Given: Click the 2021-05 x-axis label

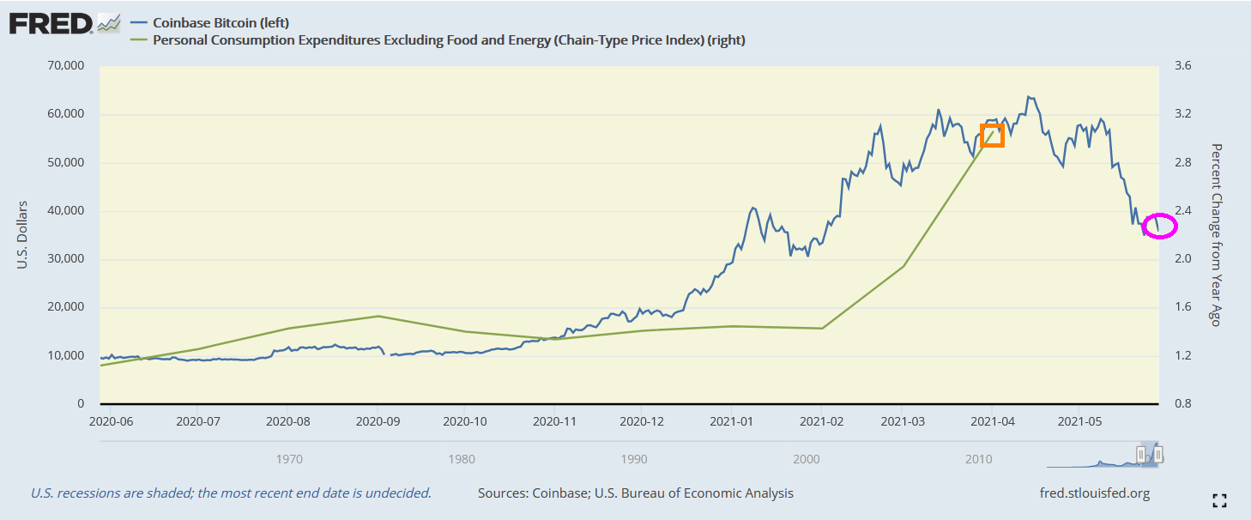Looking at the screenshot, I should [1079, 421].
